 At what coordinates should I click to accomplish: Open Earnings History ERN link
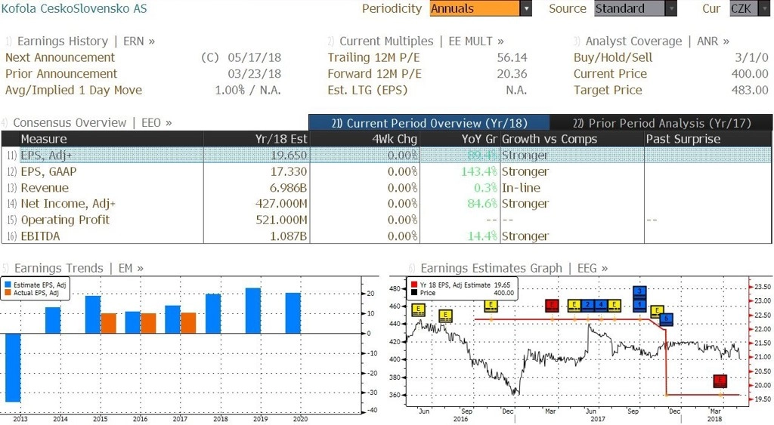click(86, 42)
